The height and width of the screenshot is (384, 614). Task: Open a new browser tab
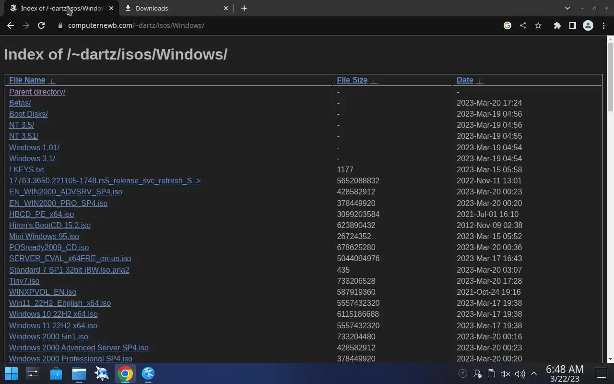(244, 8)
